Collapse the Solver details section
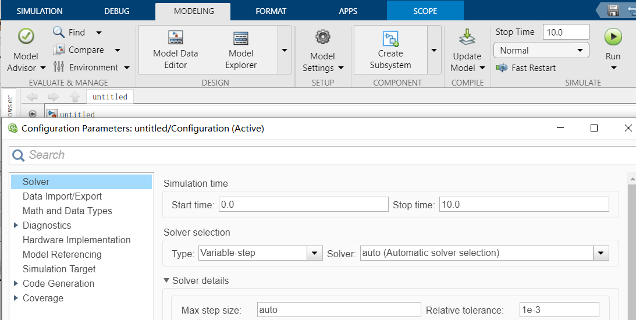636x320 pixels. pos(166,280)
